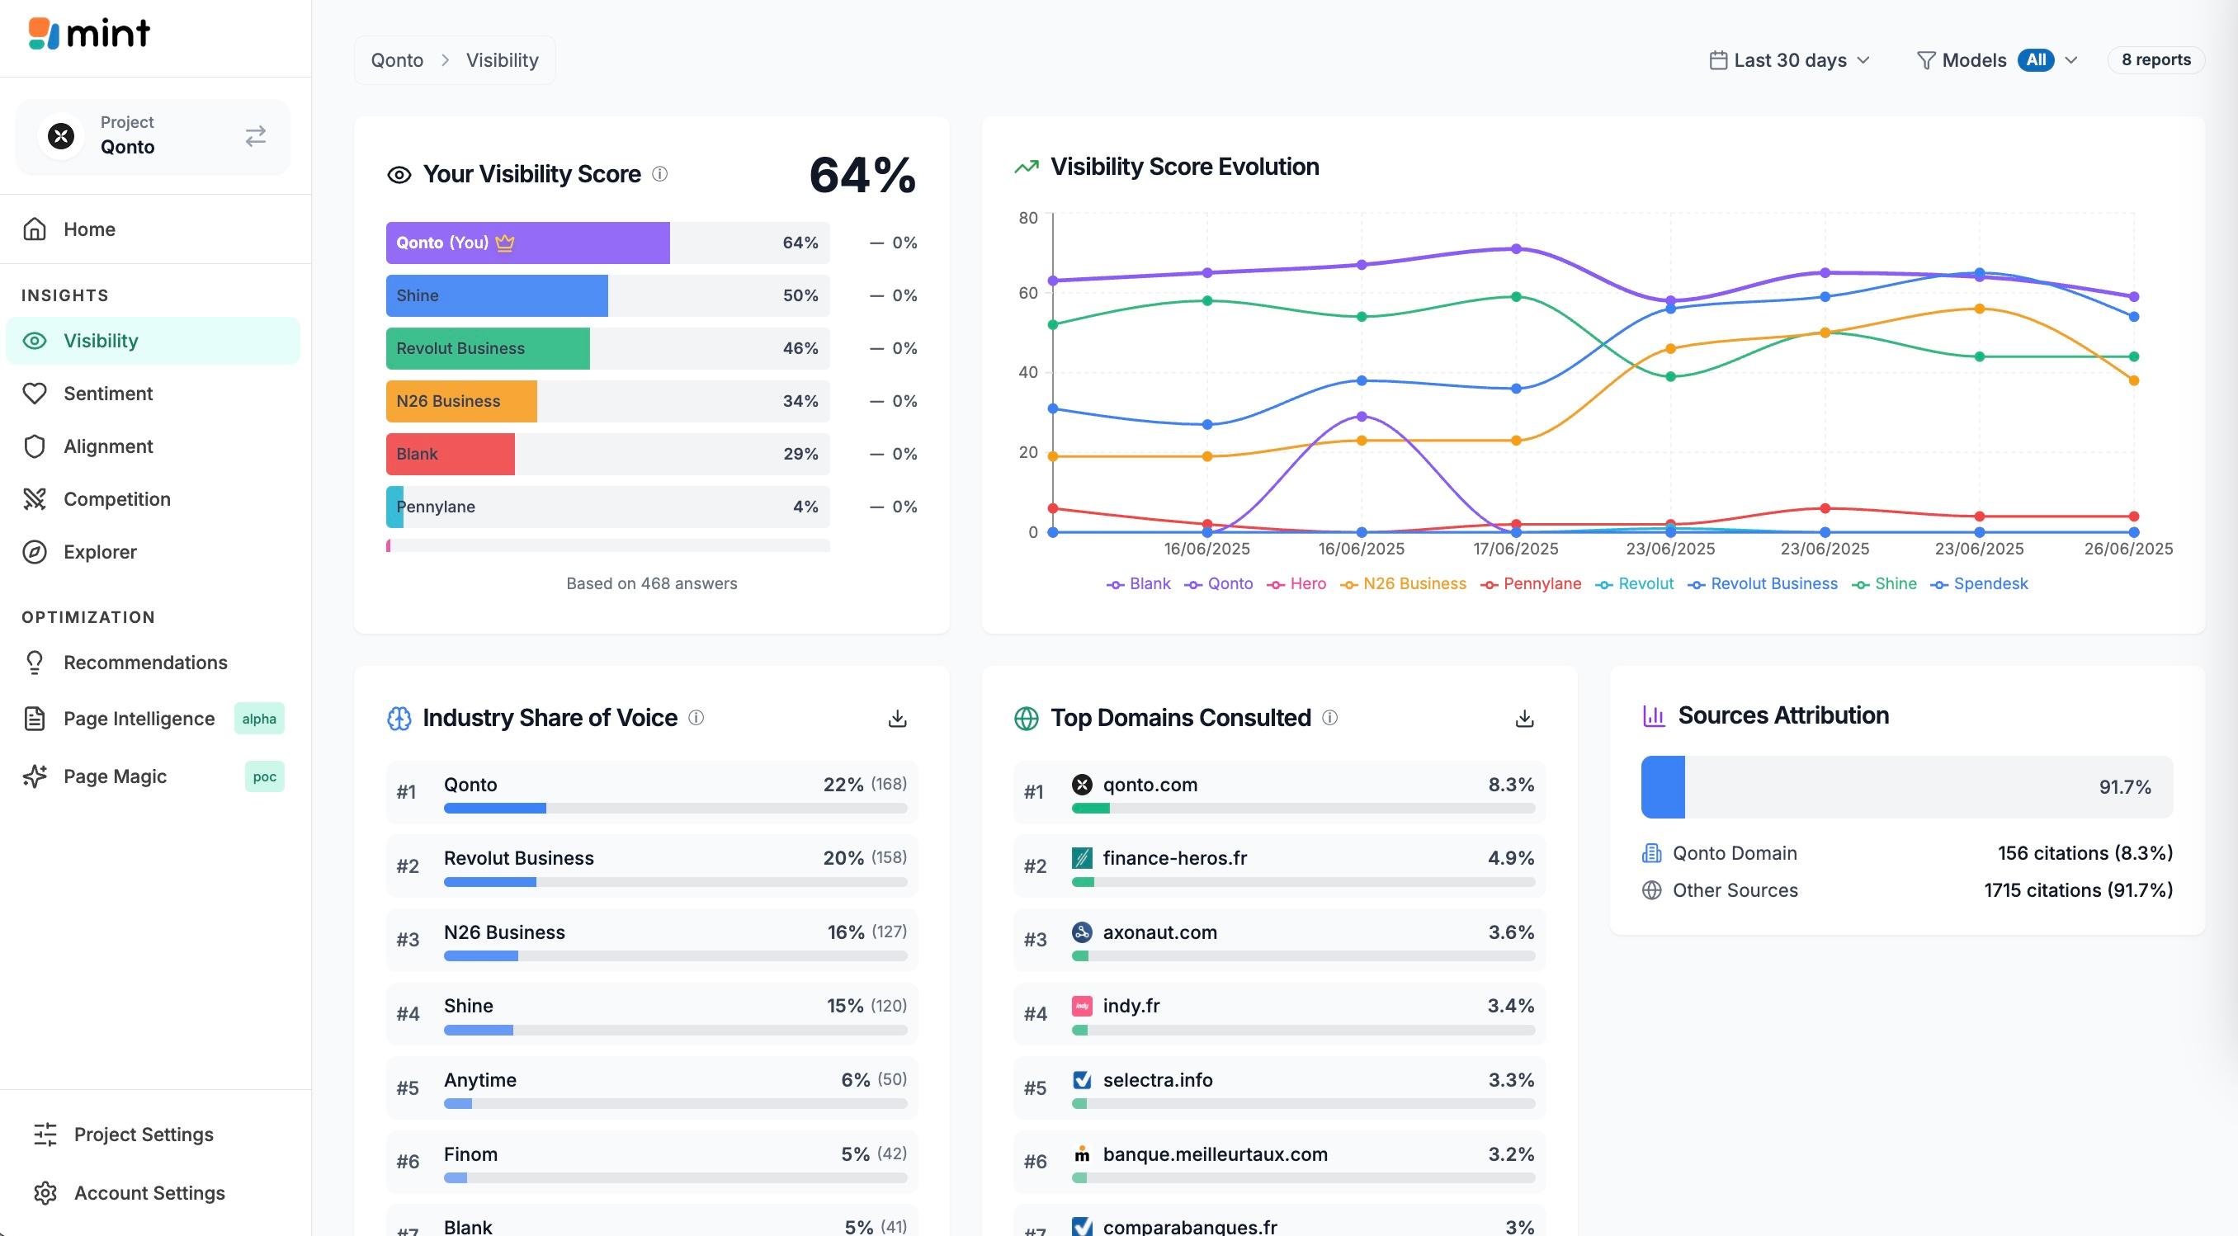Click the 8 reports button
2238x1236 pixels.
[2155, 60]
